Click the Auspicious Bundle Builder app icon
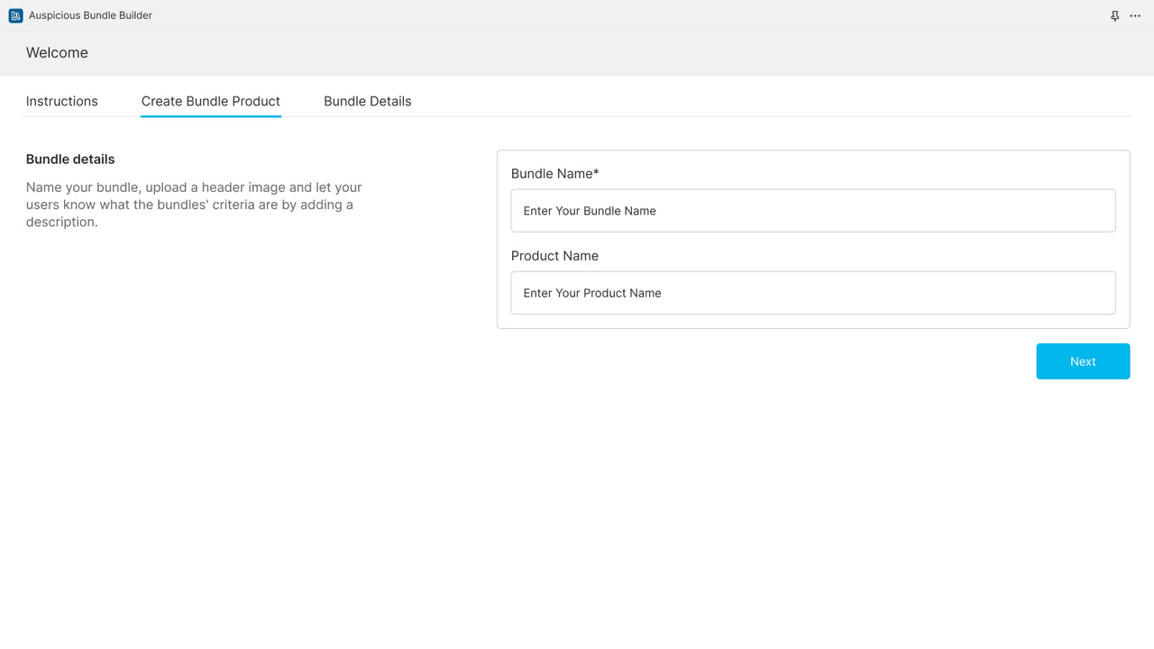Image resolution: width=1154 pixels, height=649 pixels. pos(15,15)
